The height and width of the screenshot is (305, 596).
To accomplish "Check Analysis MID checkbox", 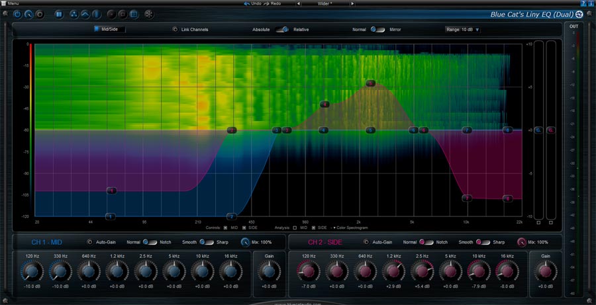I will [x=295, y=228].
